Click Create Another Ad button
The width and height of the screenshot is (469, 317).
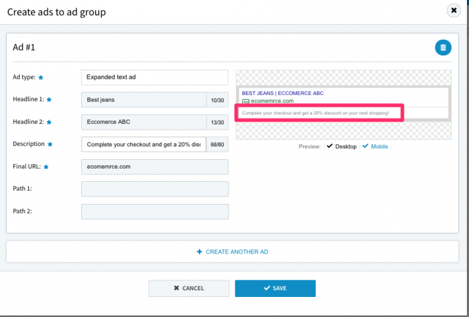pos(232,251)
